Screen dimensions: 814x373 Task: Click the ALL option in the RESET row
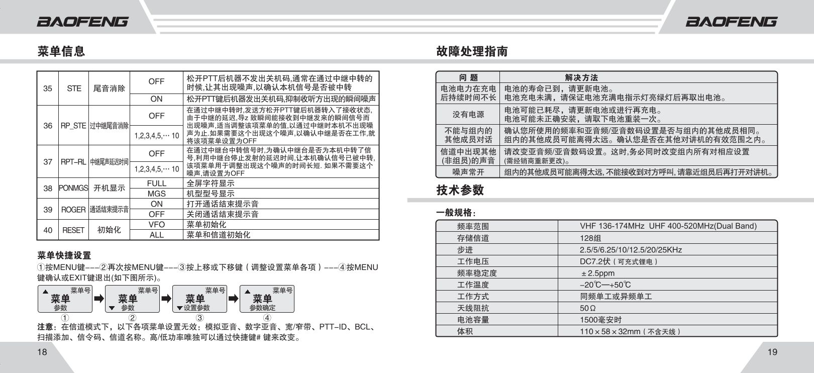(156, 235)
